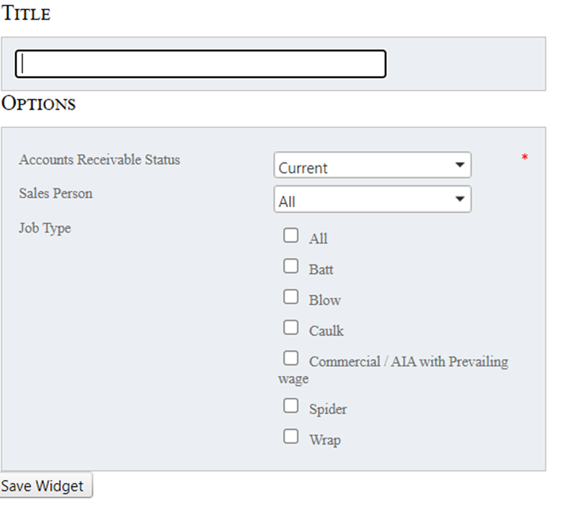
Task: Check the All job type checkbox
Action: [291, 236]
